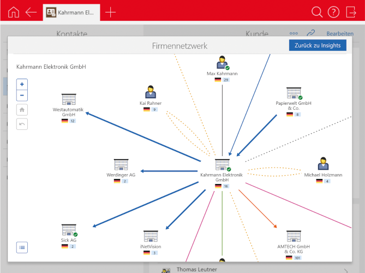The width and height of the screenshot is (365, 273).
Task: Click the link chain icon
Action: pos(311,33)
